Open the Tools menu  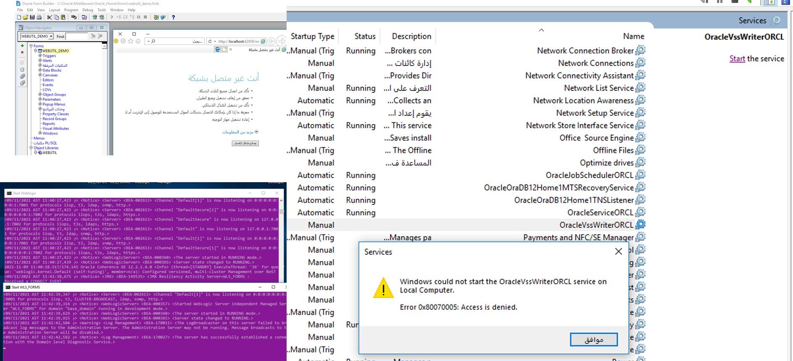tap(101, 10)
